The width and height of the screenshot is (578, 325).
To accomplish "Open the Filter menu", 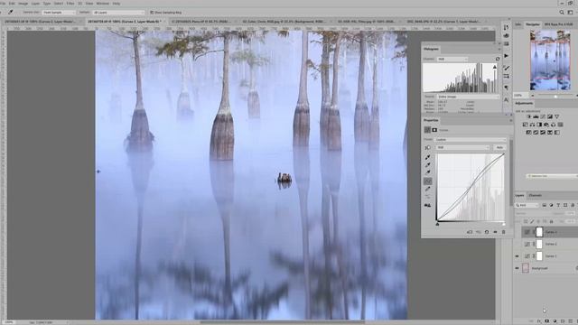I will point(70,4).
